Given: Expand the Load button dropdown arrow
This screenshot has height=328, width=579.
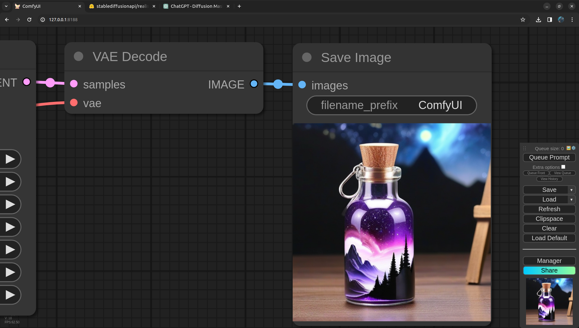Looking at the screenshot, I should click(x=571, y=200).
